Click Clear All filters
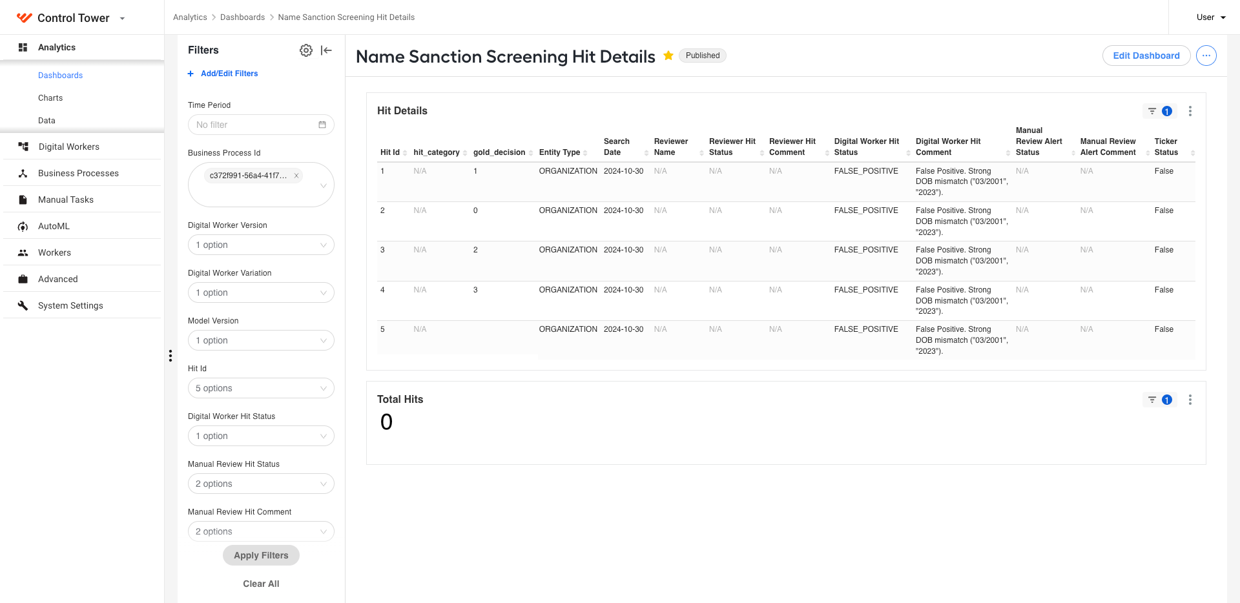Viewport: 1240px width, 603px height. click(261, 584)
